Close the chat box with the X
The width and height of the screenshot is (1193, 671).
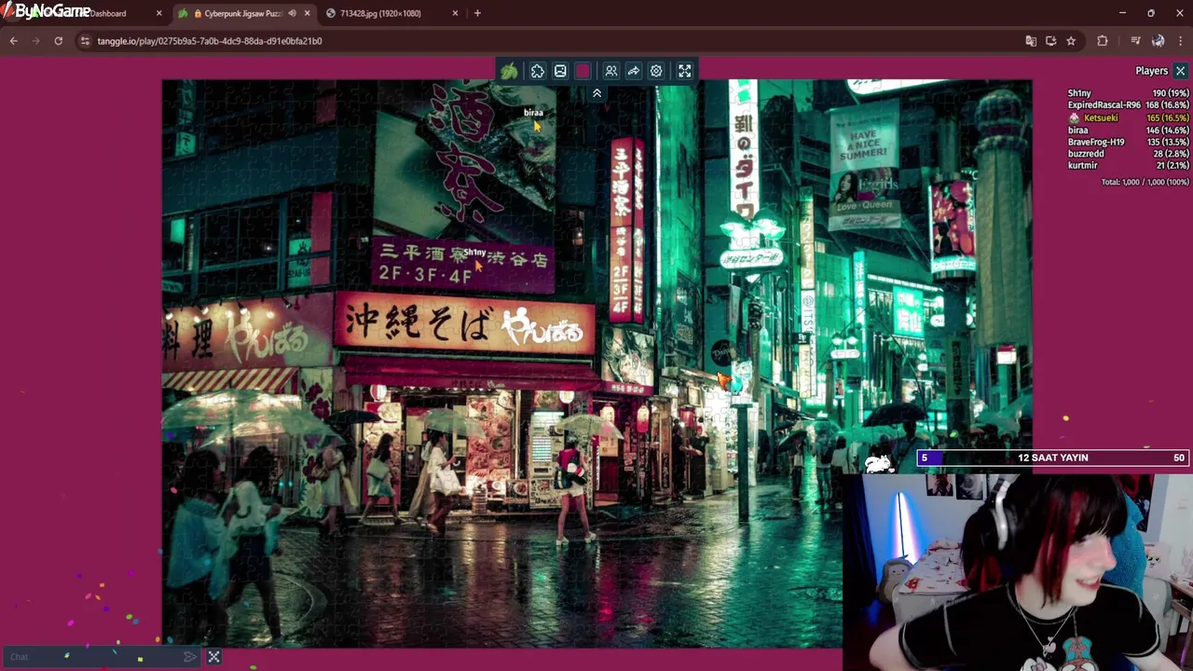[213, 657]
